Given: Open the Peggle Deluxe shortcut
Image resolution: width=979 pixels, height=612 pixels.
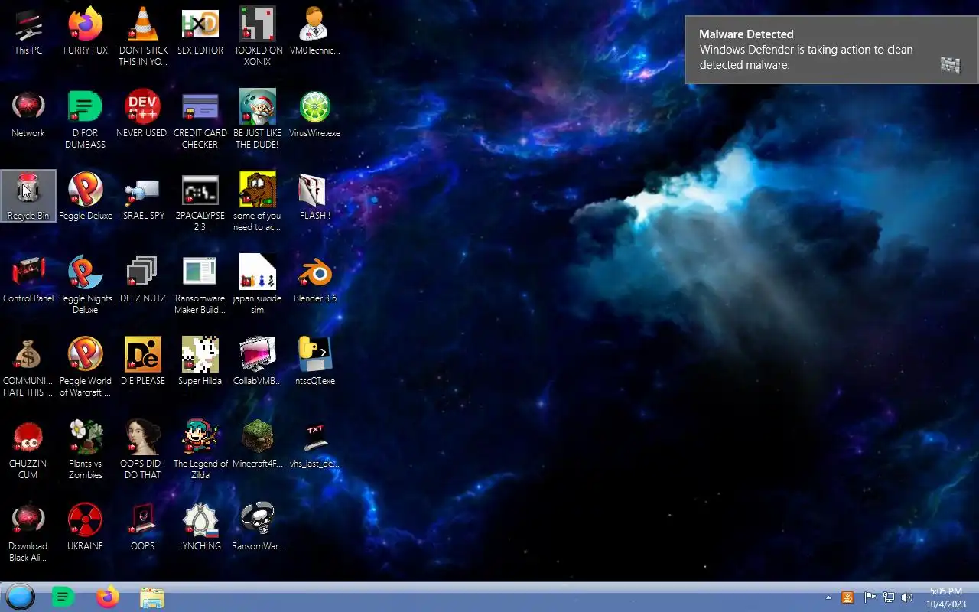Looking at the screenshot, I should 86,197.
